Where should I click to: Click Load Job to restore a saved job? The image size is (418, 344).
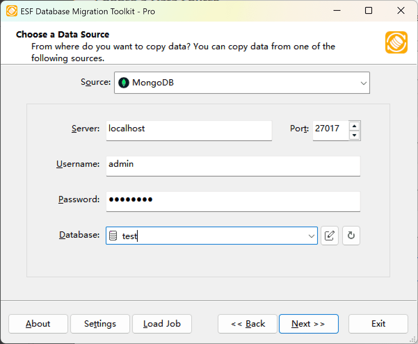point(162,323)
